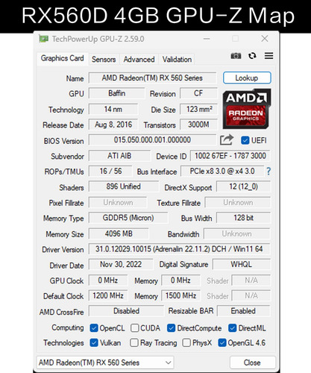Toggle the Vulkan checkbox

click(x=94, y=343)
